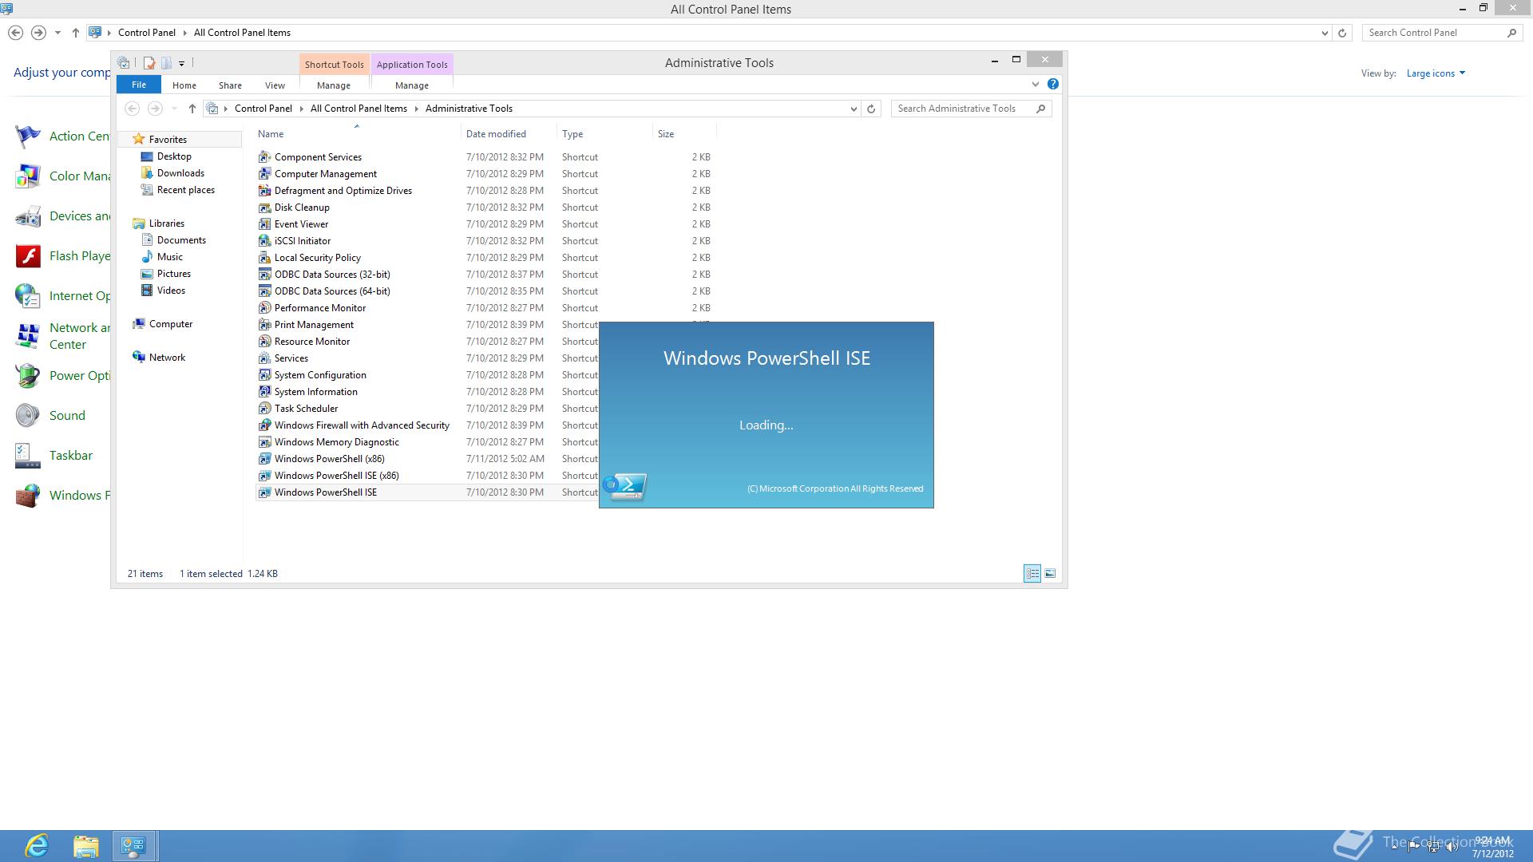Select Windows PowerShell ISE (x86) row

click(427, 476)
